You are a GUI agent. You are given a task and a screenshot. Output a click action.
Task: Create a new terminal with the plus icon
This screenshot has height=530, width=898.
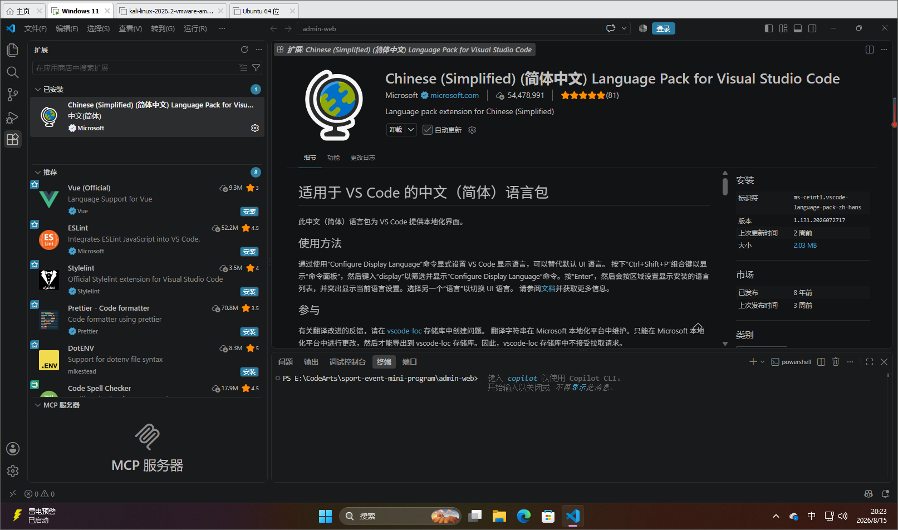coord(753,362)
